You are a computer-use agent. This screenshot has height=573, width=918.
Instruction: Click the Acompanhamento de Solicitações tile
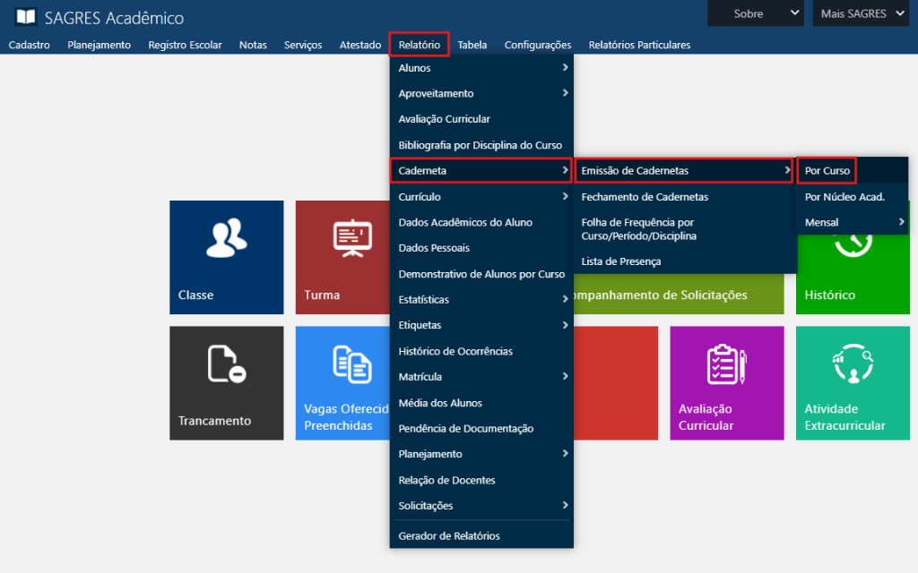tap(672, 295)
